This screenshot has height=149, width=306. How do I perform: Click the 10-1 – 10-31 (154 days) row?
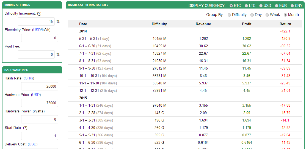tap(185, 76)
